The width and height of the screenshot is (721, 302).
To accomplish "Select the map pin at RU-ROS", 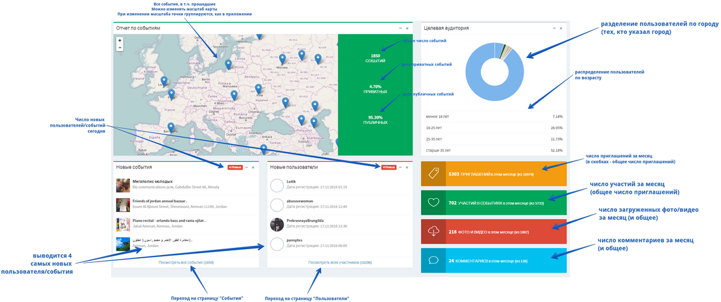I will [x=286, y=102].
